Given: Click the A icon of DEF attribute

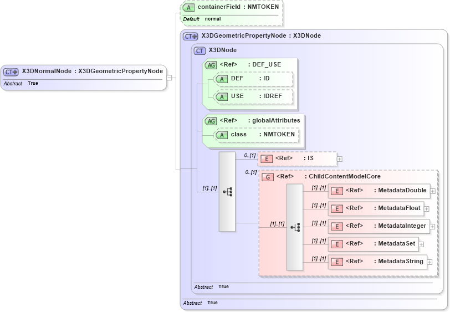Looking at the screenshot, I should [x=222, y=79].
